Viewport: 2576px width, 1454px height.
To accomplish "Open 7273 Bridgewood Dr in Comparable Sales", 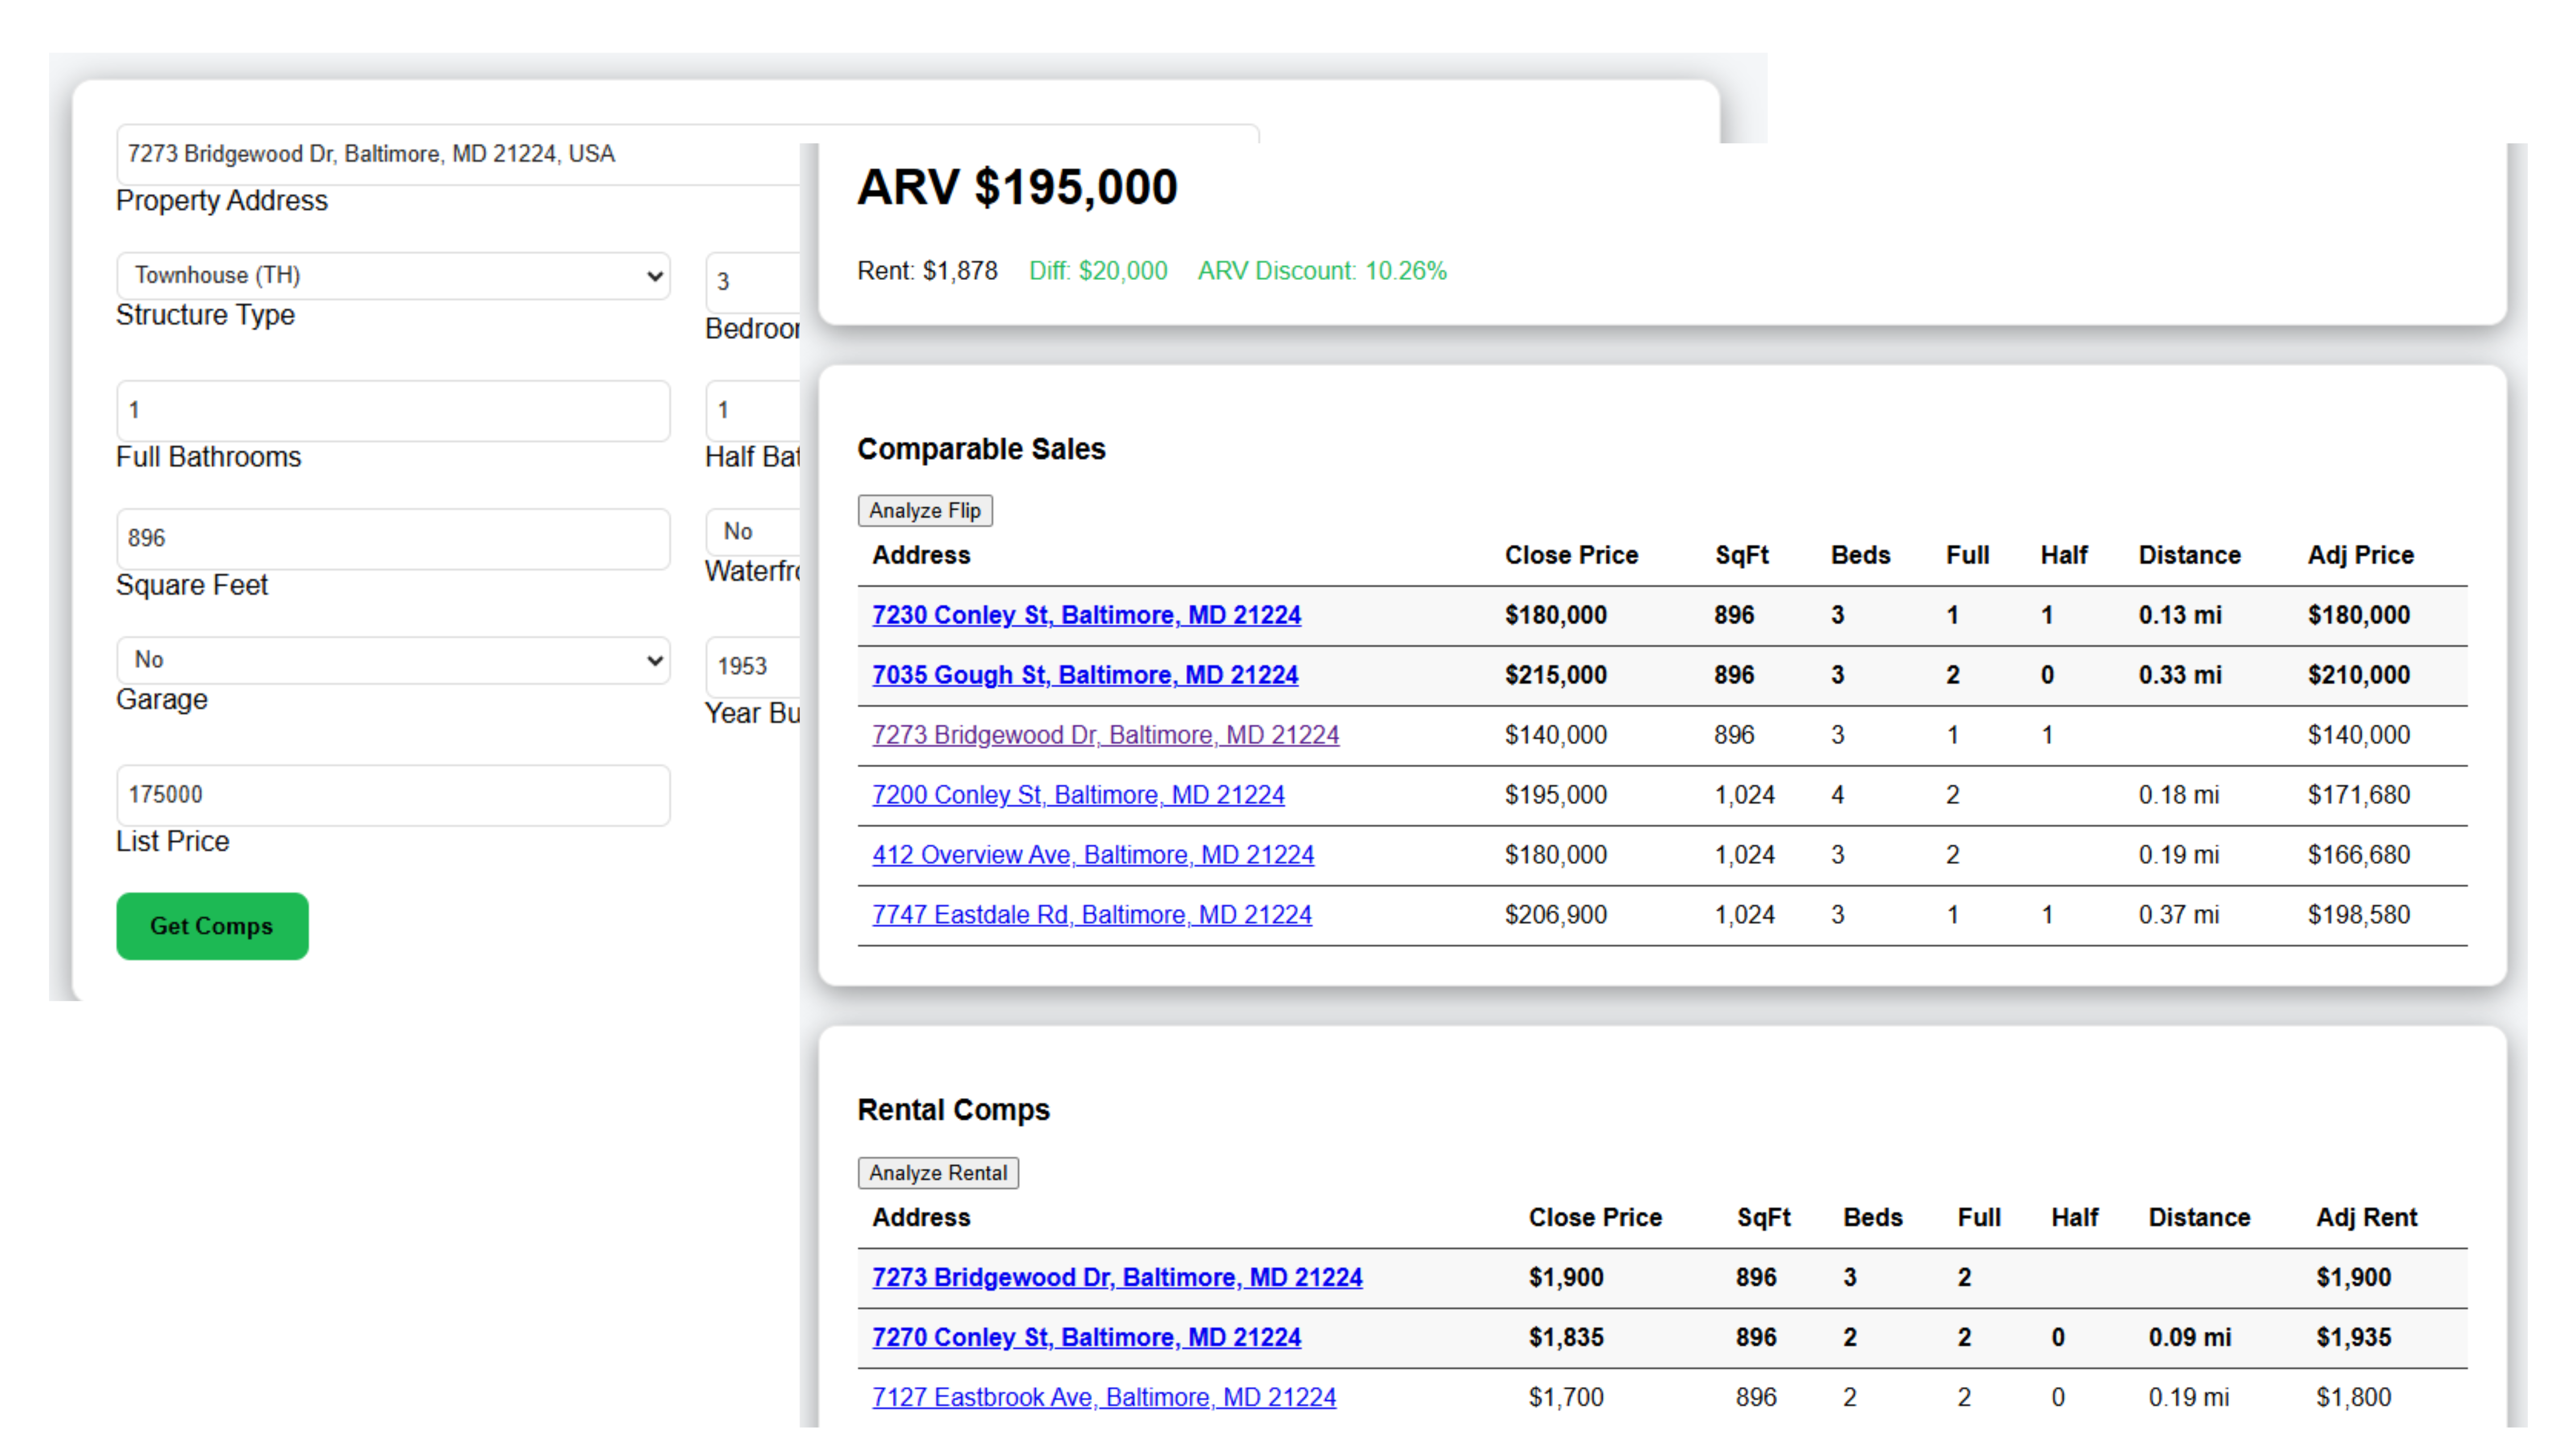I will [1105, 735].
